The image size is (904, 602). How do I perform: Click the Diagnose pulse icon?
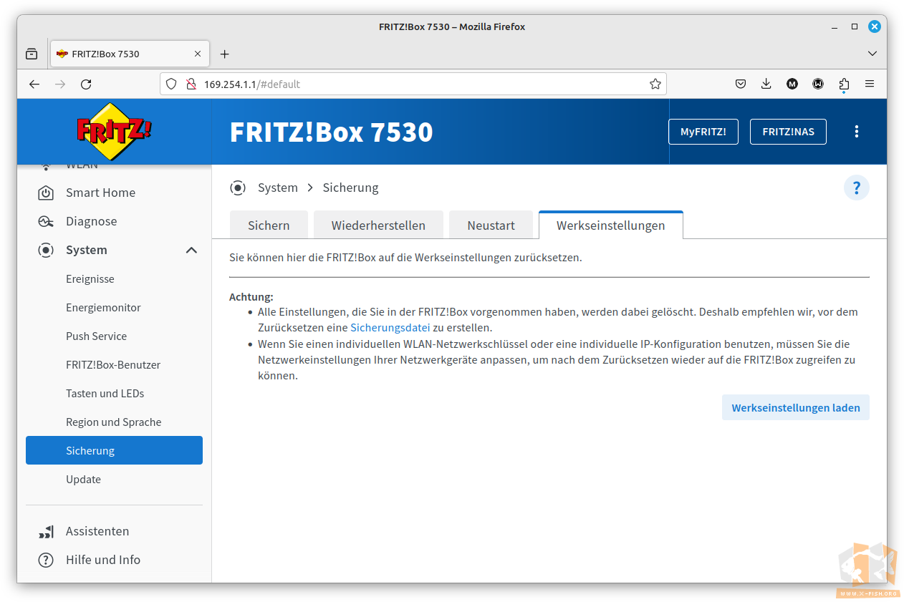click(x=46, y=221)
